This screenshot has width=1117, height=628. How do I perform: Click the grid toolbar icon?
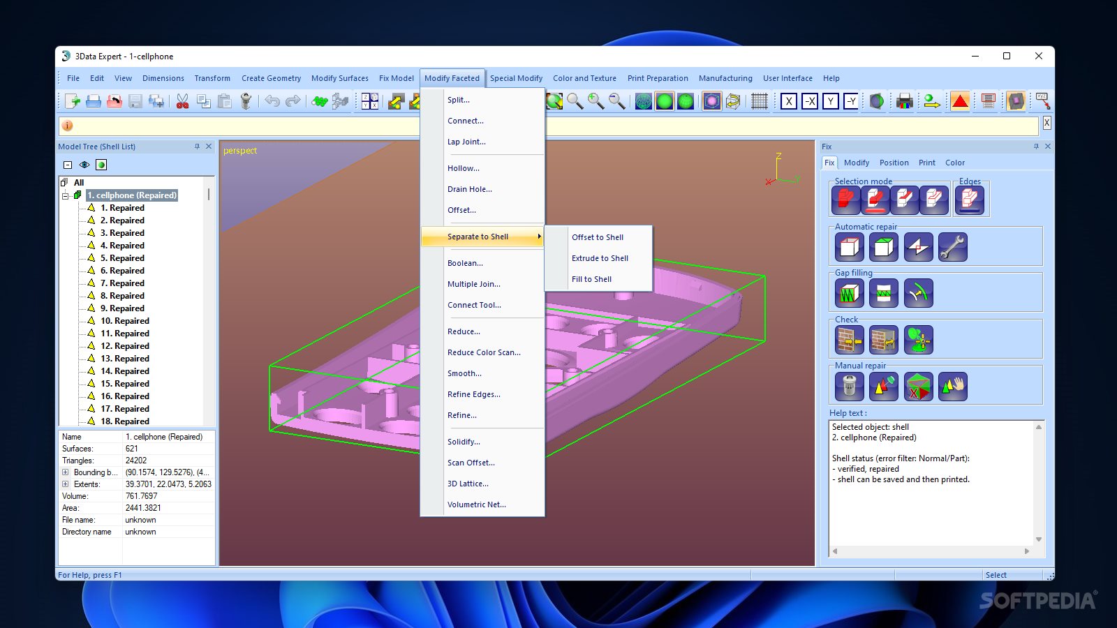tap(760, 101)
